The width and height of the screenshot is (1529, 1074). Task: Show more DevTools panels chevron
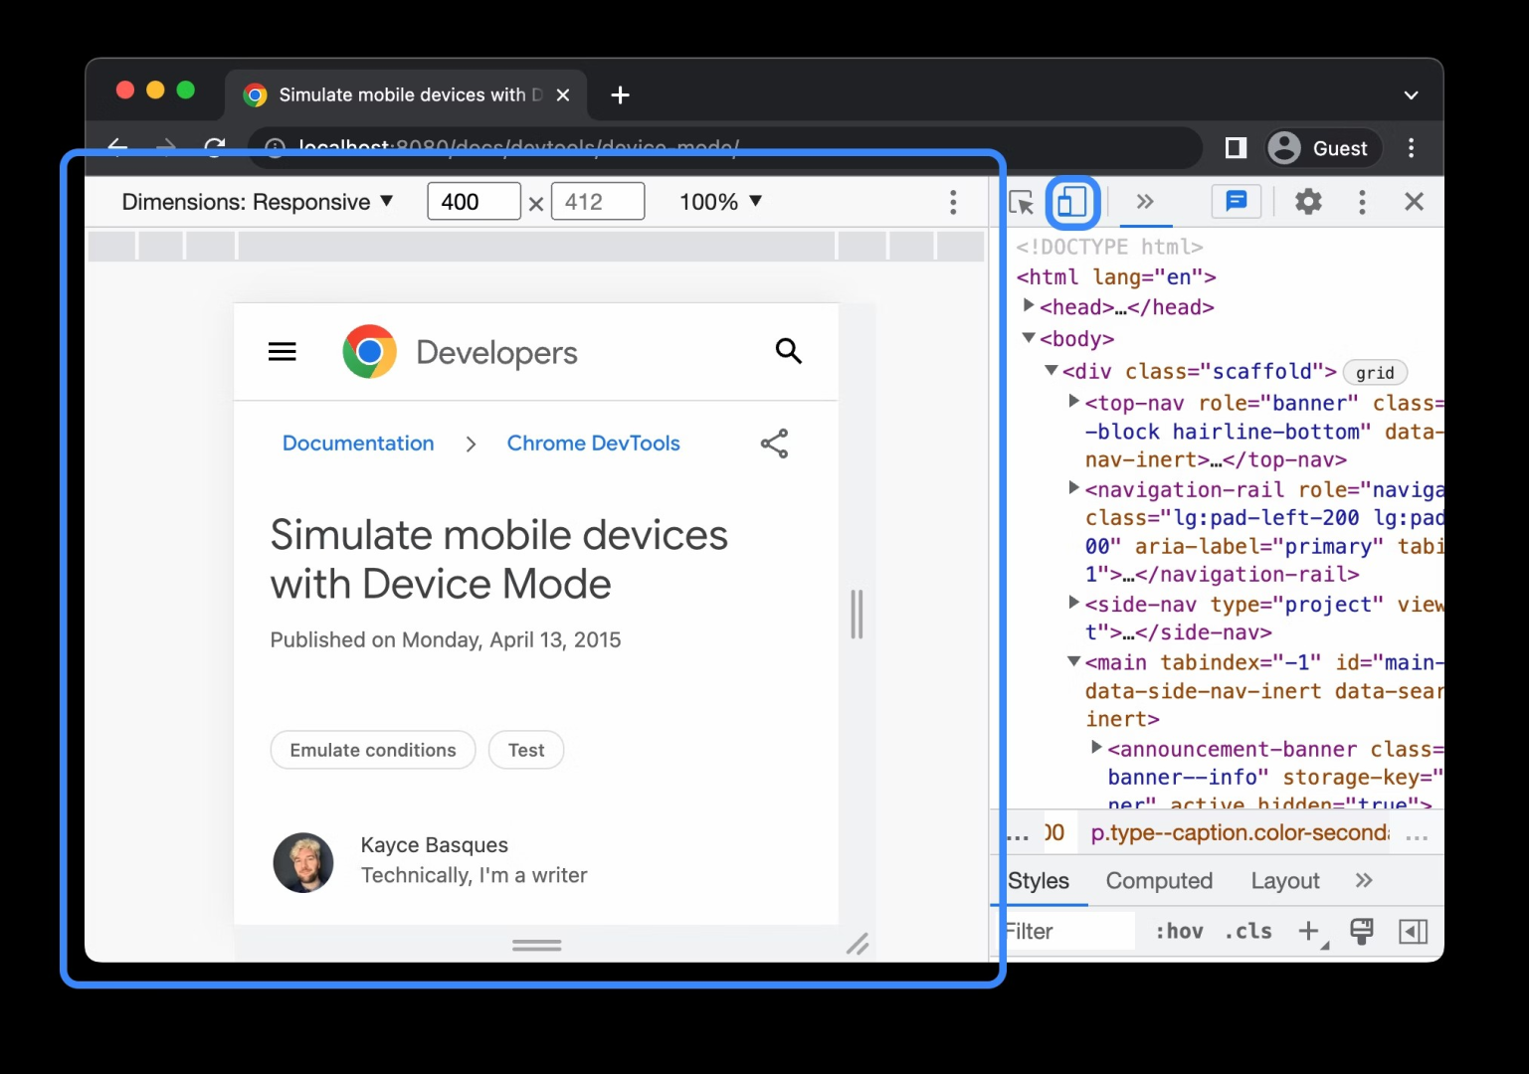click(x=1145, y=202)
